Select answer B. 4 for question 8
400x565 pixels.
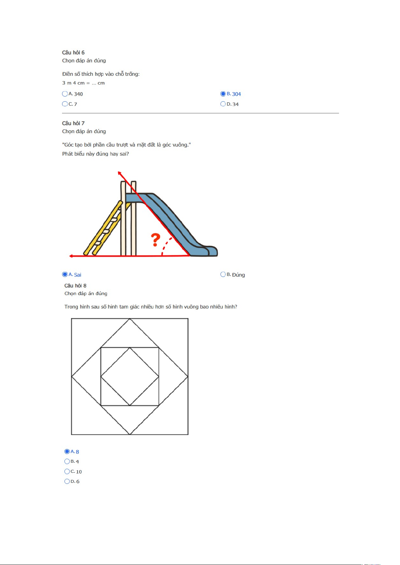[67, 461]
